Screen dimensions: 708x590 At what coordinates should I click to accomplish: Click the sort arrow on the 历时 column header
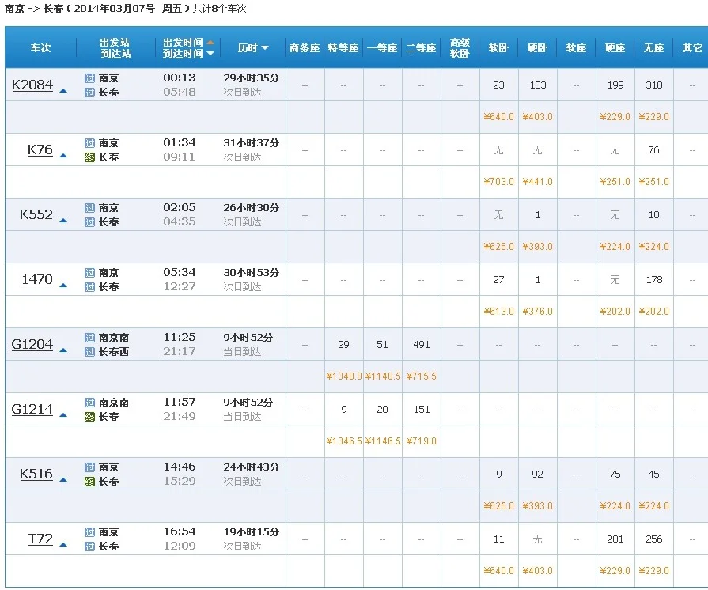(x=265, y=47)
